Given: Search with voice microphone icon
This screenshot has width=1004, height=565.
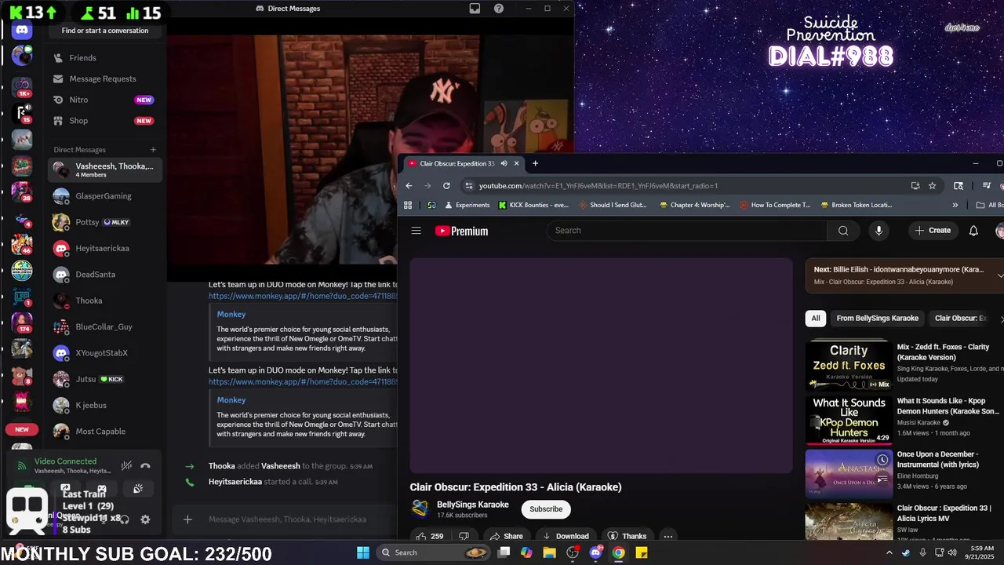Looking at the screenshot, I should pyautogui.click(x=878, y=231).
